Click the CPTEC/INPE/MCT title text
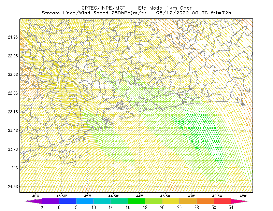 (103, 8)
